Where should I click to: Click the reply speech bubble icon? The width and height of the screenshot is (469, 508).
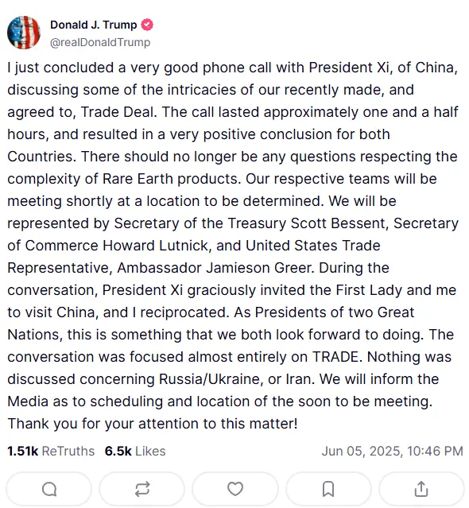[x=49, y=489]
